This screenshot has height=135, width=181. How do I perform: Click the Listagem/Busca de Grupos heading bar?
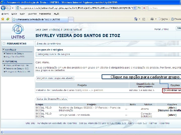[x=108, y=54]
